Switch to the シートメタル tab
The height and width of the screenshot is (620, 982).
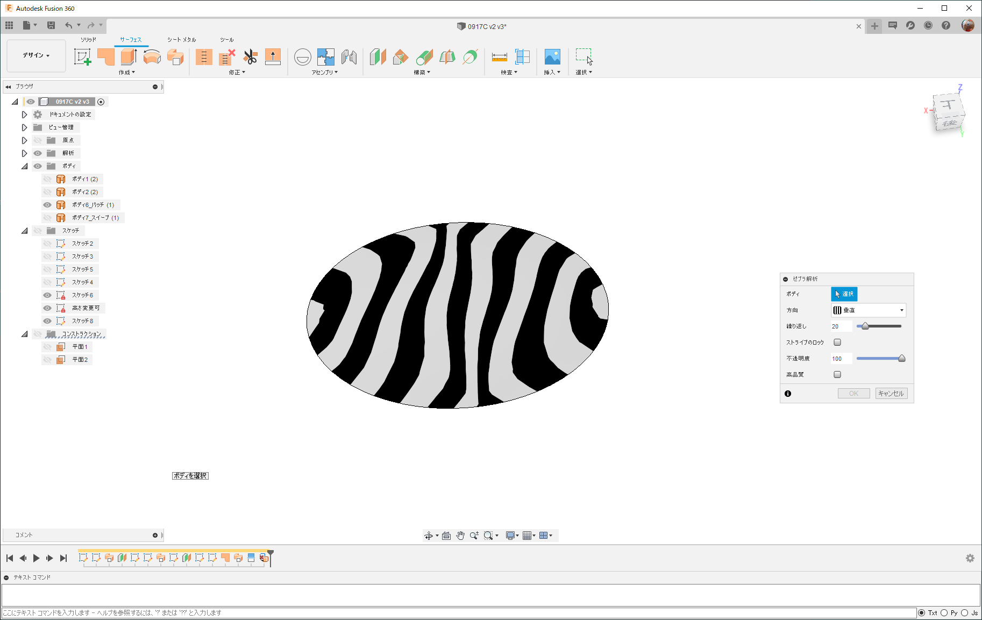(181, 40)
